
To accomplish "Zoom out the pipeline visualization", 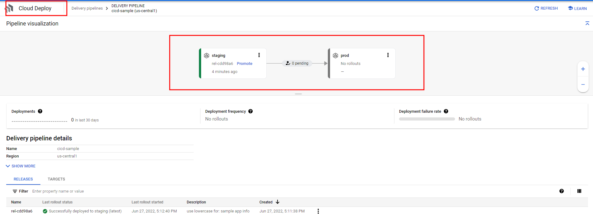I will 583,84.
